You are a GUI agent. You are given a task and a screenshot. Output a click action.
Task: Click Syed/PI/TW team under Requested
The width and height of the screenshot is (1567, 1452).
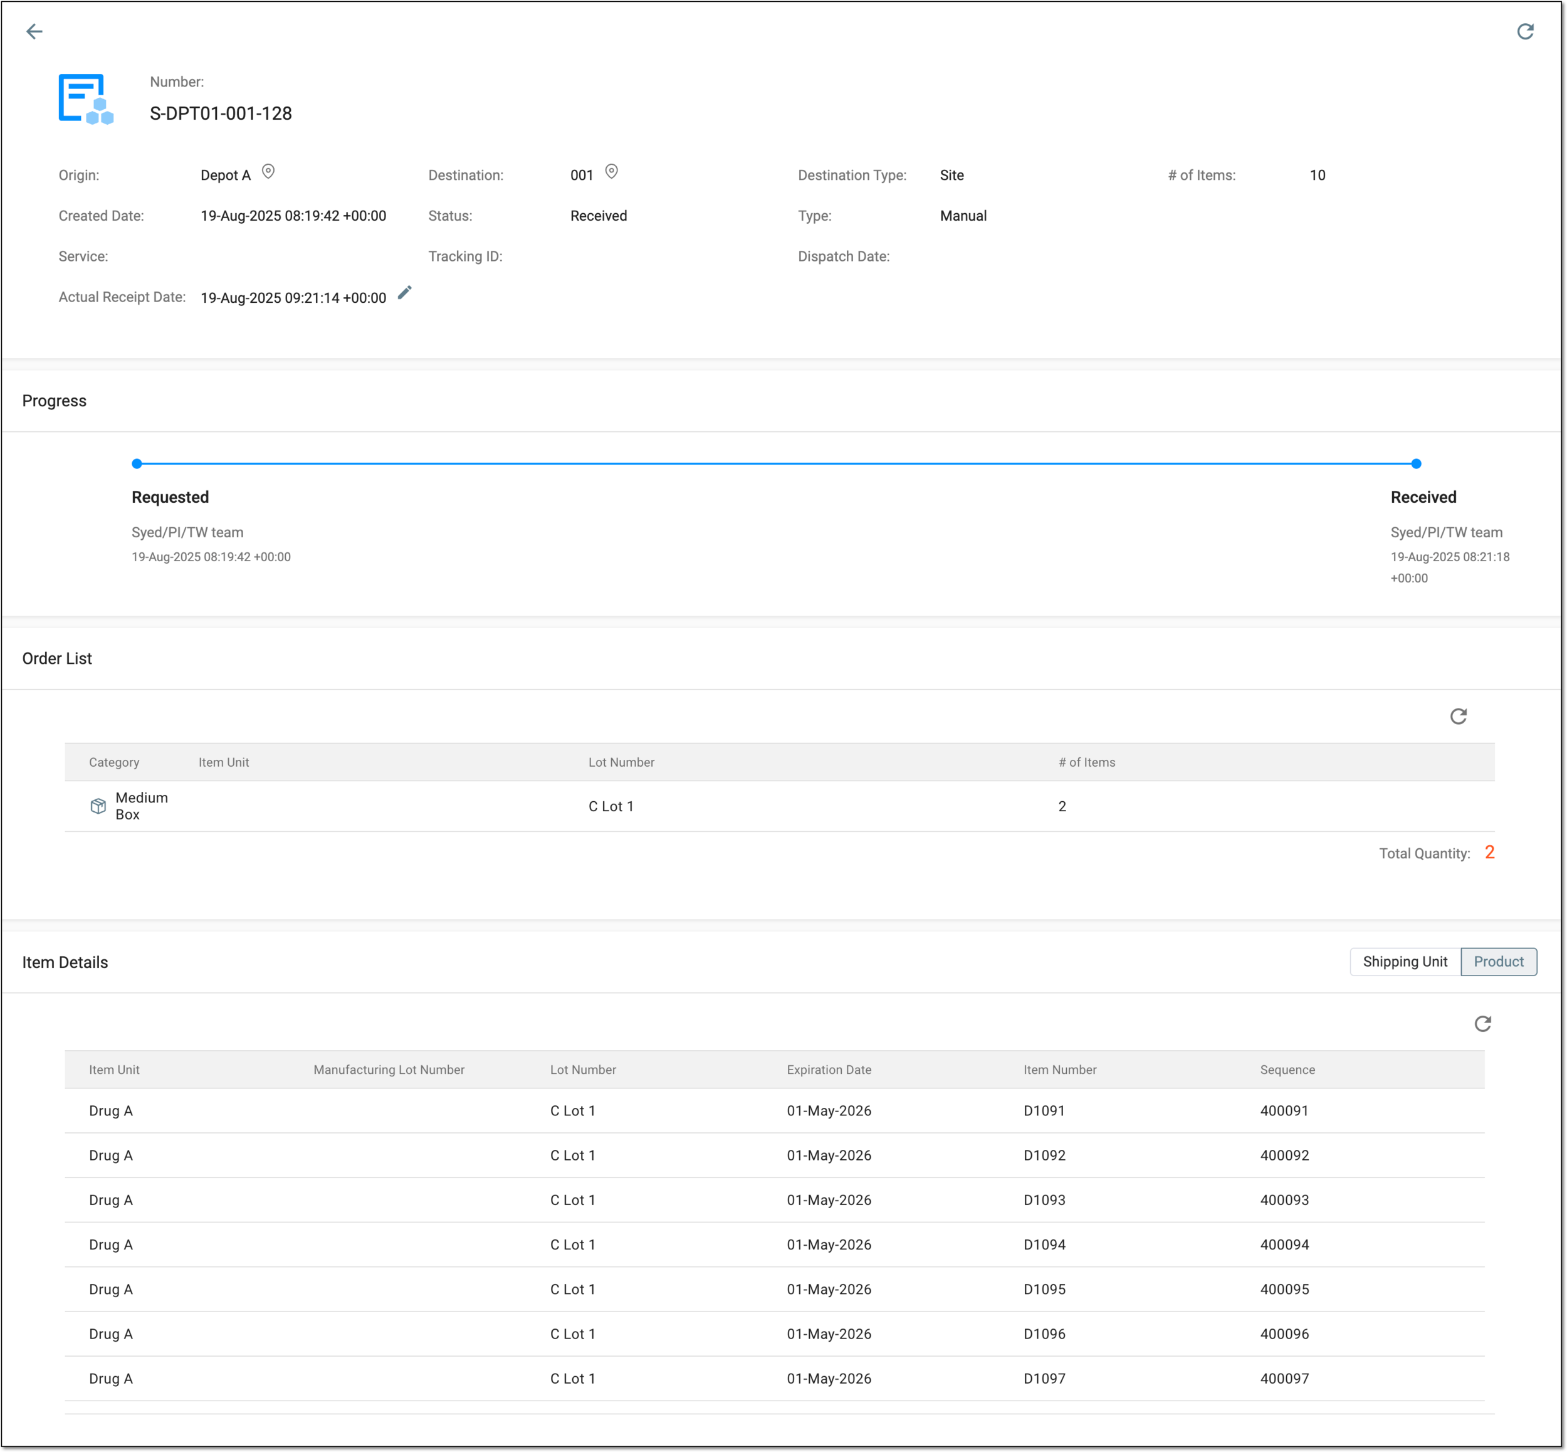pos(187,532)
